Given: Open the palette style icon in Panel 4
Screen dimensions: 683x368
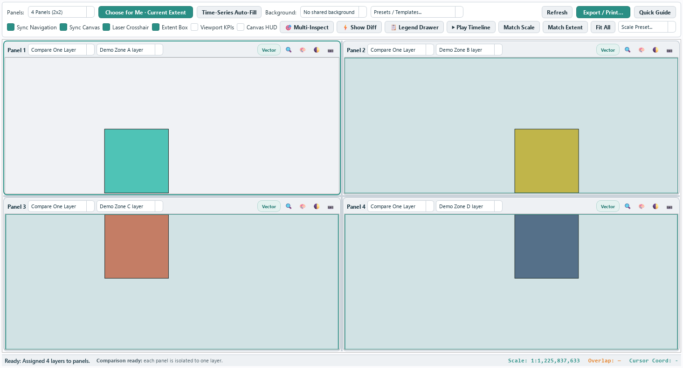Looking at the screenshot, I should click(x=642, y=206).
